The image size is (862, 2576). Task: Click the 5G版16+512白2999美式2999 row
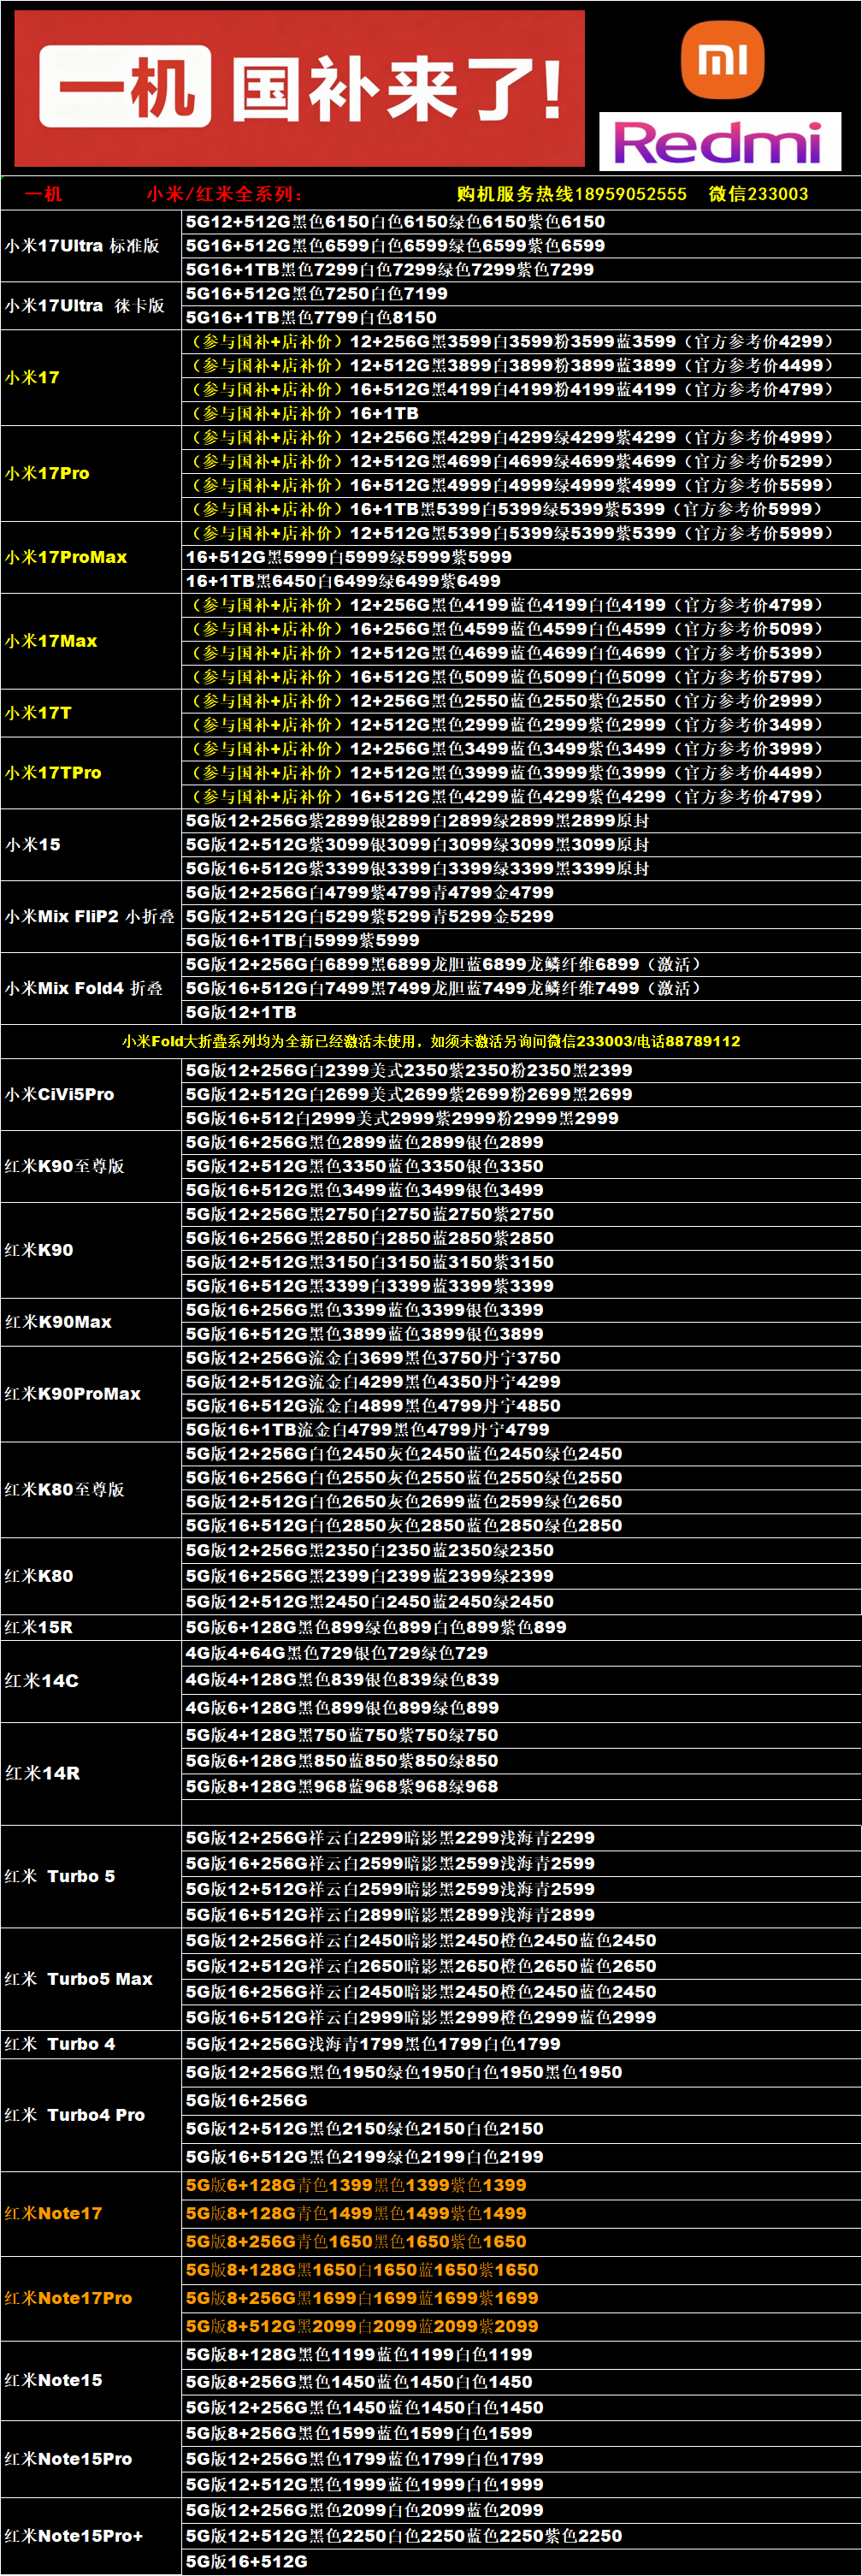[521, 1120]
